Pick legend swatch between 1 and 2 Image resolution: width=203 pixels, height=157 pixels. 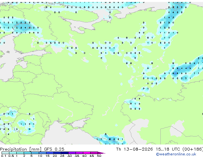click(x=20, y=153)
